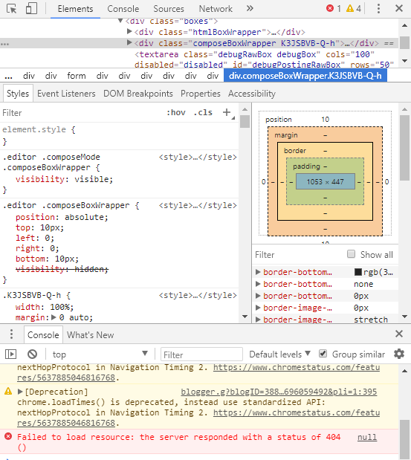
Task: Open the What's New drawer tab
Action: click(x=91, y=334)
